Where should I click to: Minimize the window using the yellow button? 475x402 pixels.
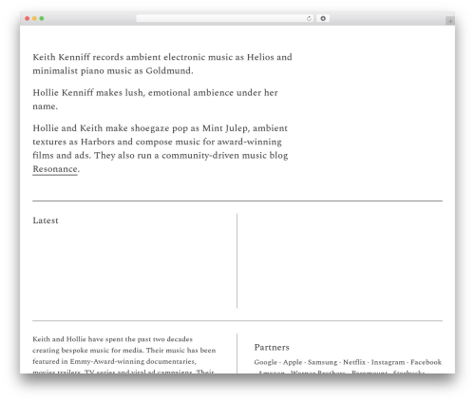click(34, 18)
